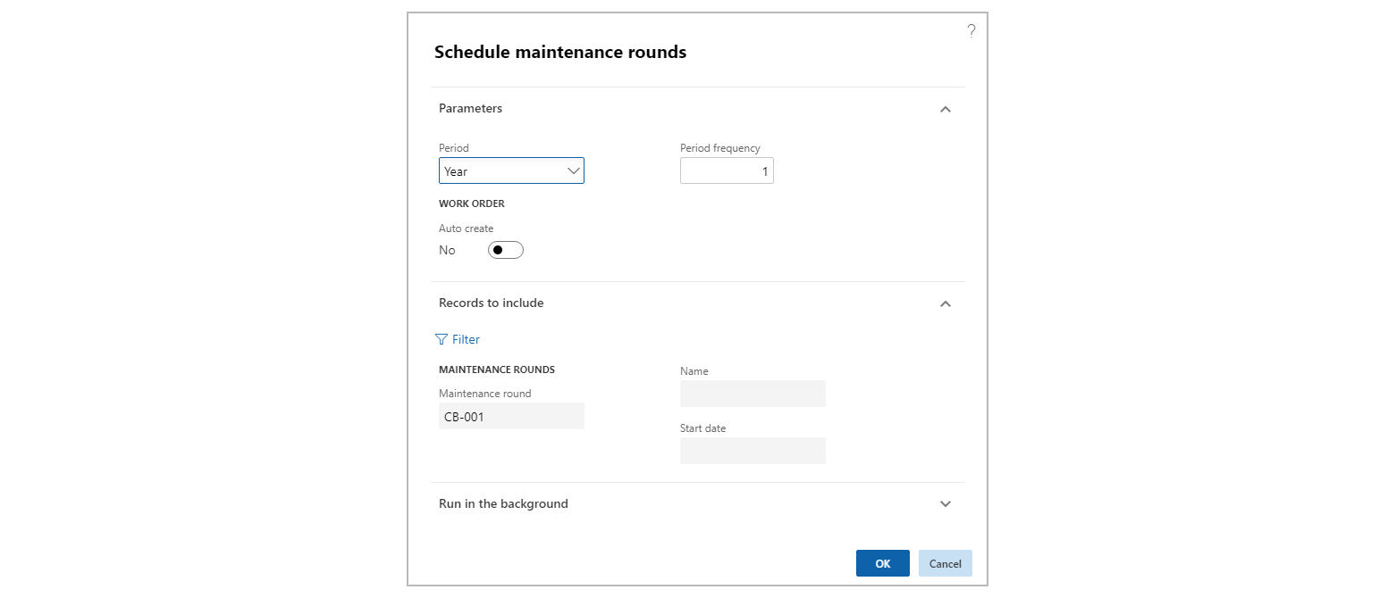The height and width of the screenshot is (598, 1396).
Task: Toggle the Auto create switch
Action: (505, 251)
